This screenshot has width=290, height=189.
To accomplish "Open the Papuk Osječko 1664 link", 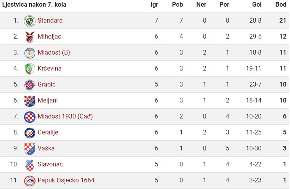I will [x=66, y=180].
